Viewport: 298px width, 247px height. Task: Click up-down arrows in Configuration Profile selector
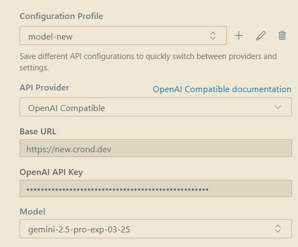(213, 36)
